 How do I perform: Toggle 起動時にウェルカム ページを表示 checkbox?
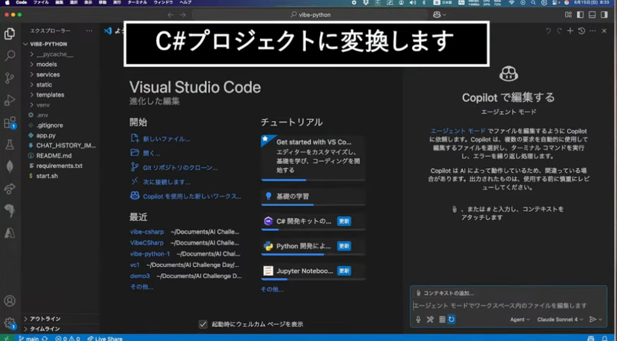(x=203, y=324)
